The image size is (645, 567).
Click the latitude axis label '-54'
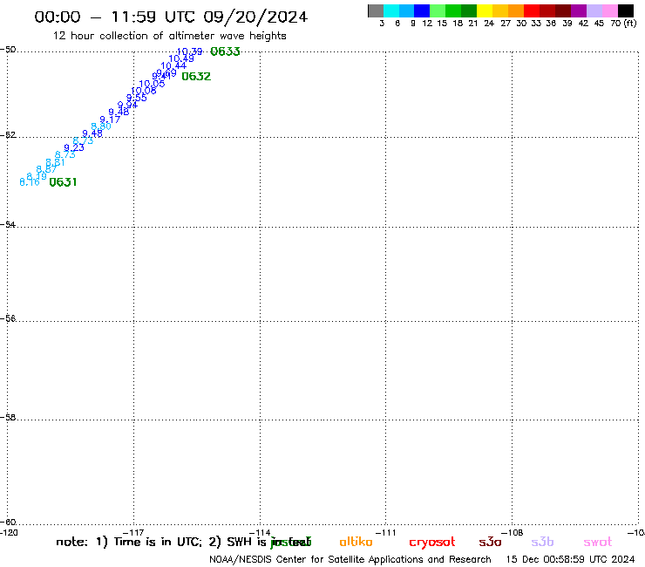(x=8, y=225)
